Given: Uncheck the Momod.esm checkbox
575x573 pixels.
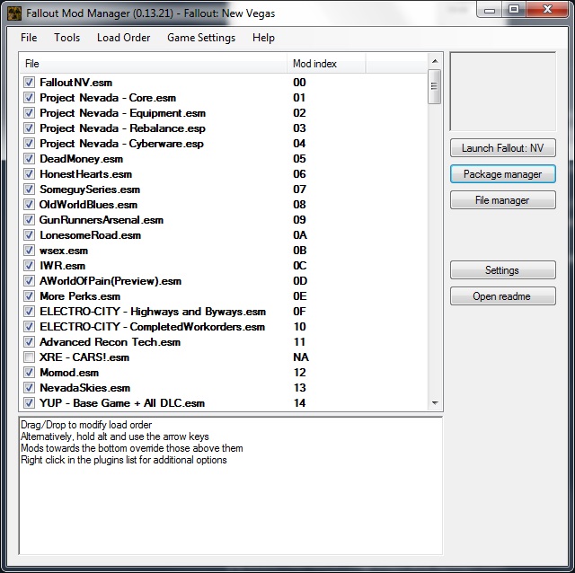Looking at the screenshot, I should coord(29,373).
